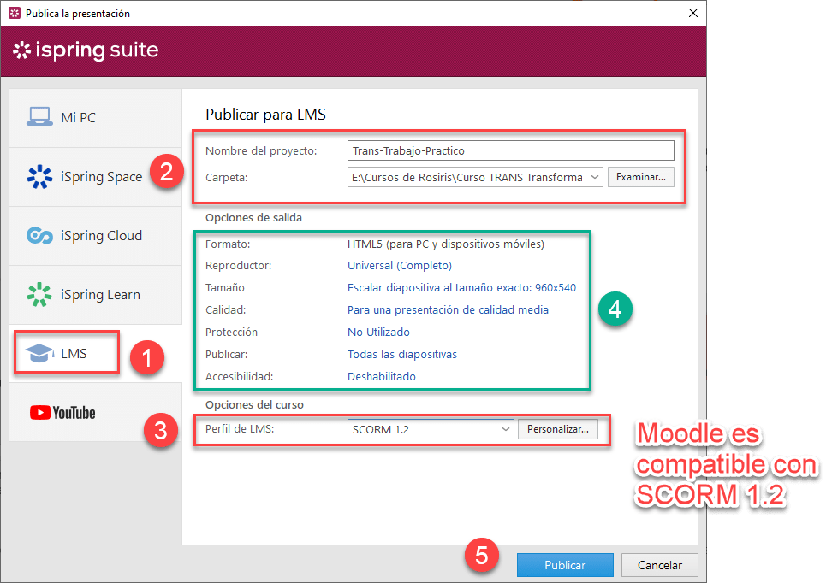Screen dimensions: 832x583
Task: Click the Perfil de LMS label
Action: (240, 429)
